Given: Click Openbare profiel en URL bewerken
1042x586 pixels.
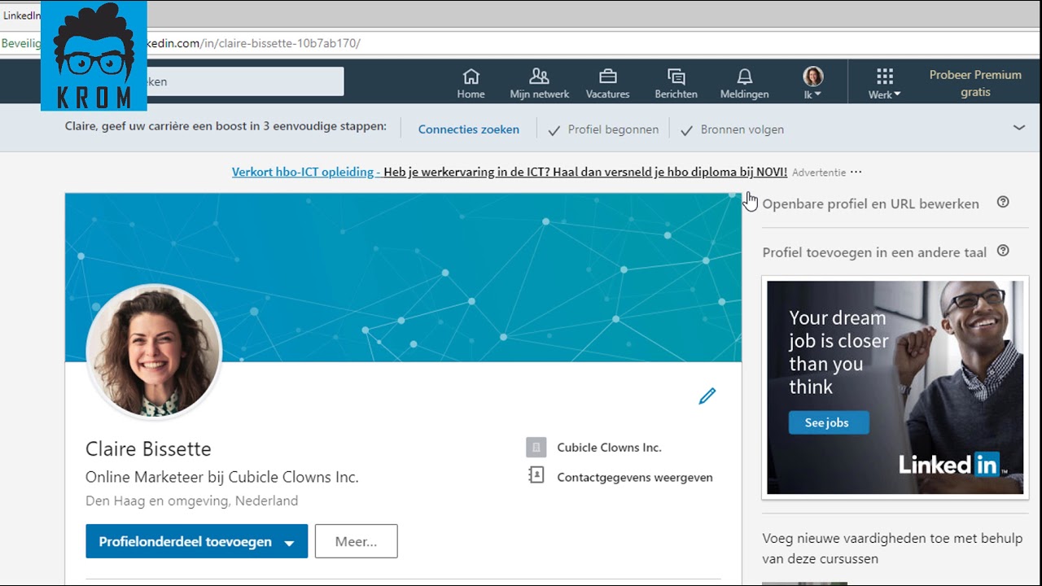Looking at the screenshot, I should click(870, 203).
